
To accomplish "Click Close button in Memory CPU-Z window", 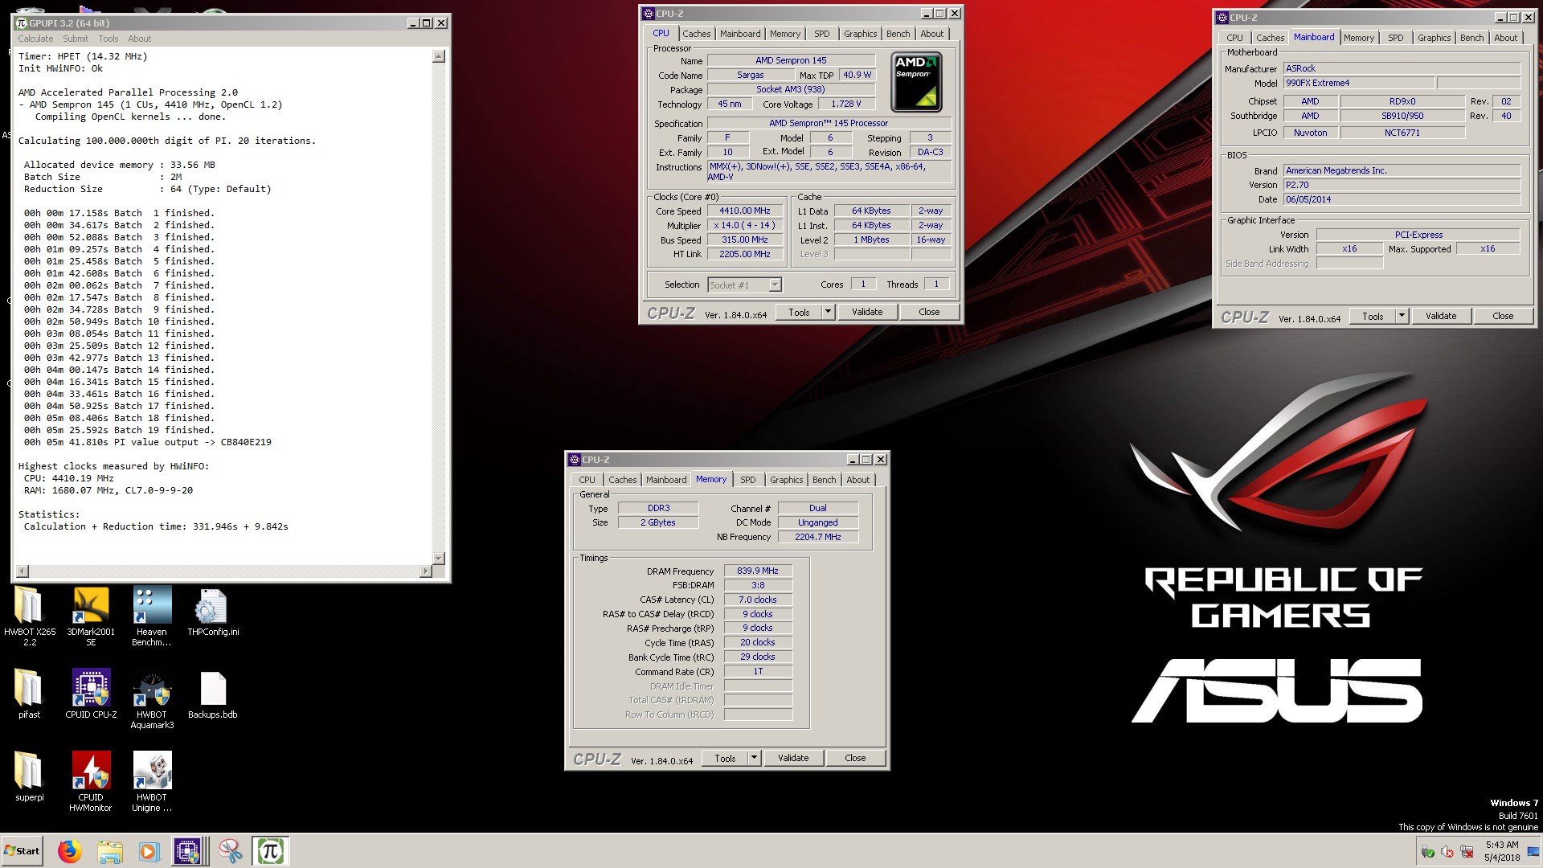I will point(855,758).
